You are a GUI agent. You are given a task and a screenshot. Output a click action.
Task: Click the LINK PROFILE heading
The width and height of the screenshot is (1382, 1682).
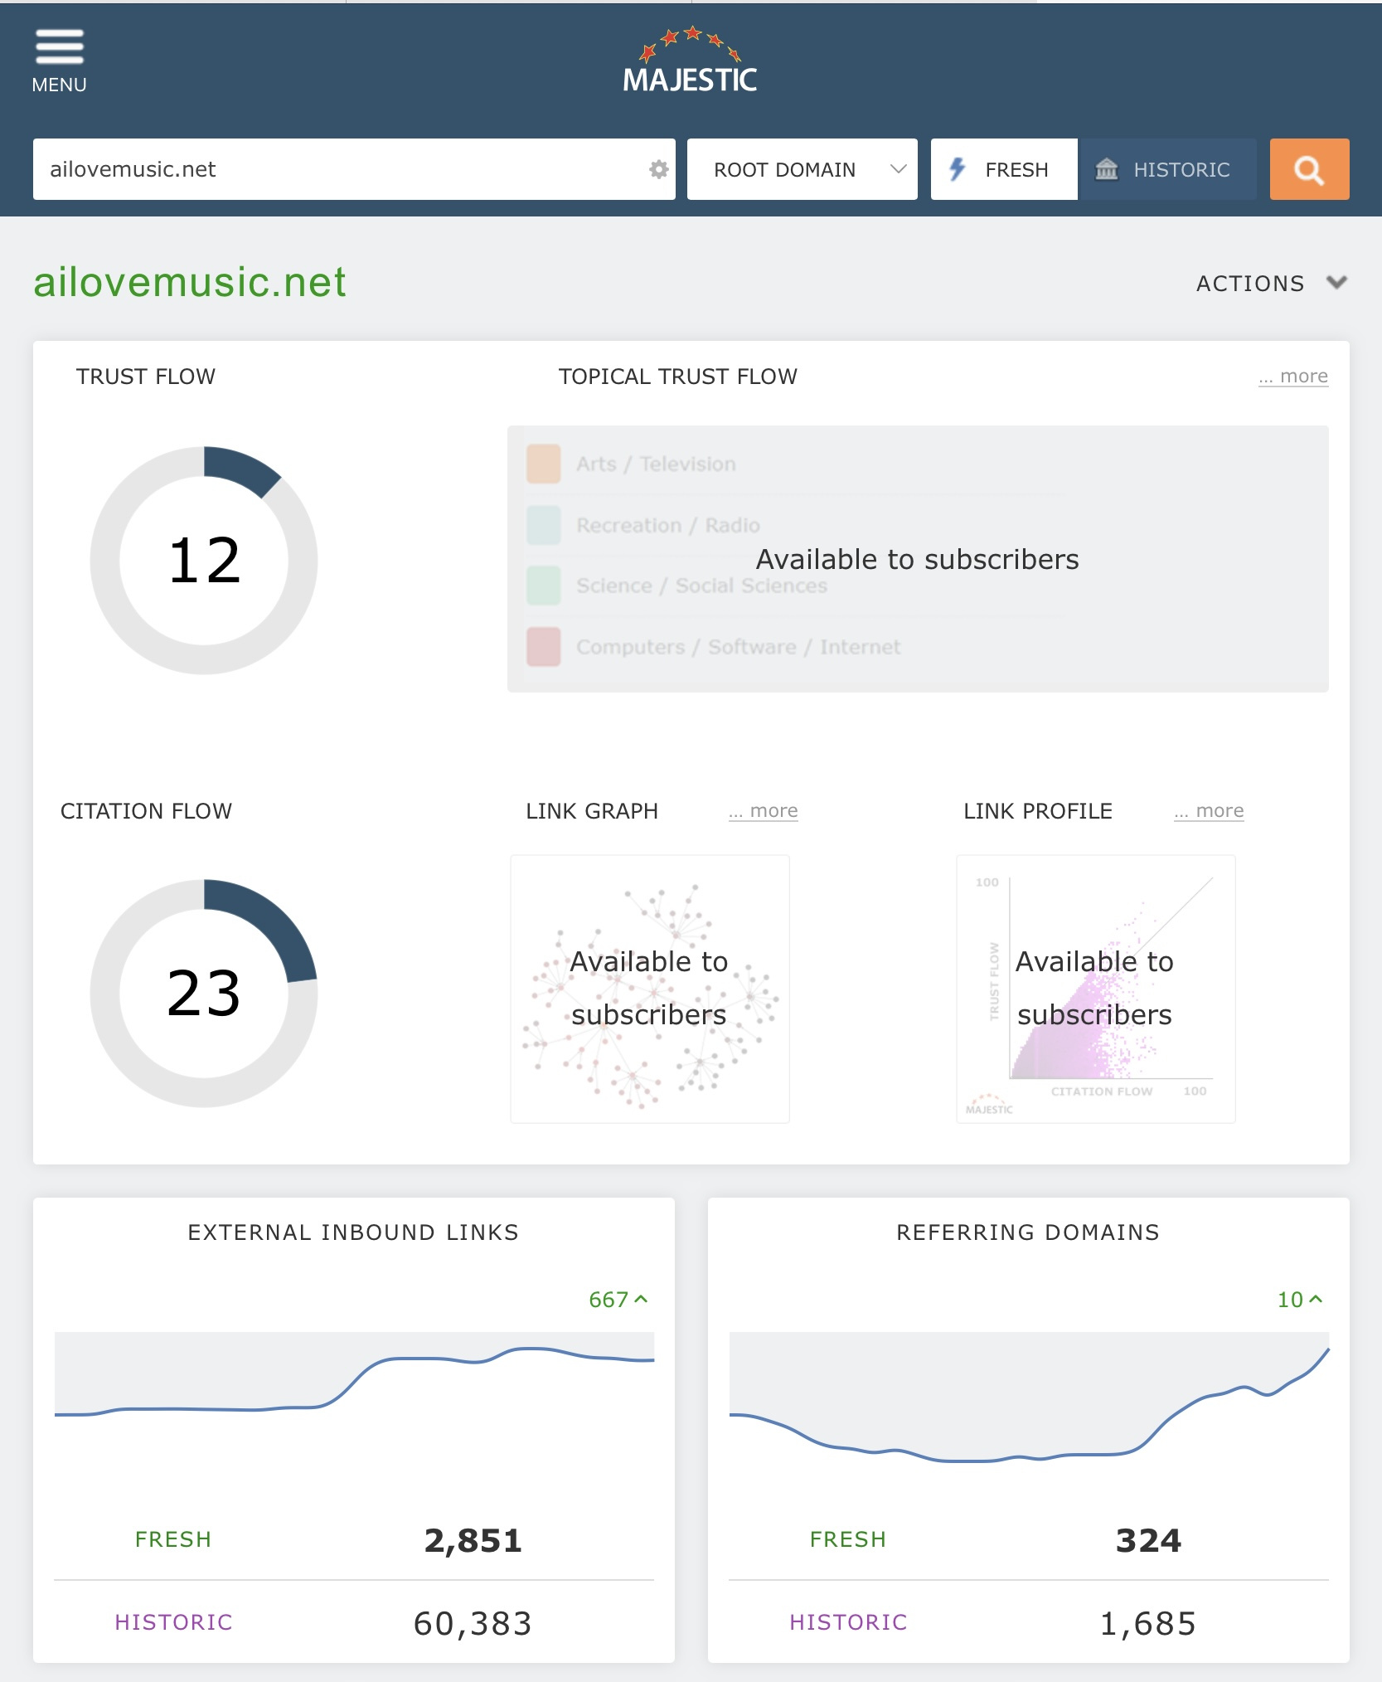click(1038, 811)
